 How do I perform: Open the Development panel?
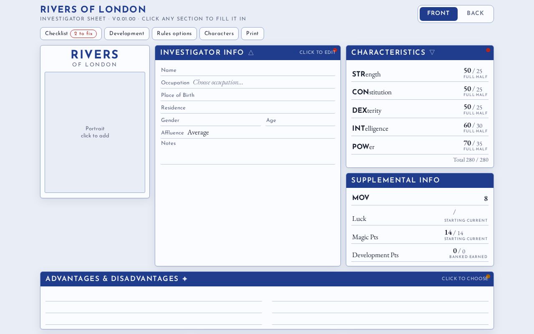click(127, 34)
